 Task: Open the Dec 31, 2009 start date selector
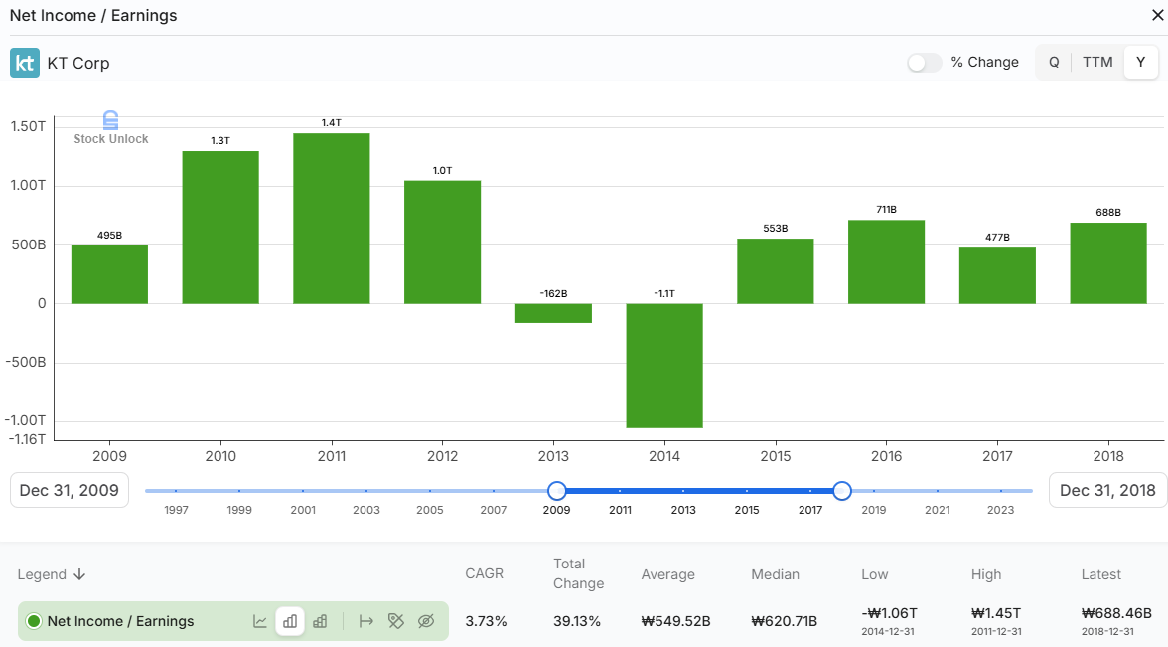69,489
